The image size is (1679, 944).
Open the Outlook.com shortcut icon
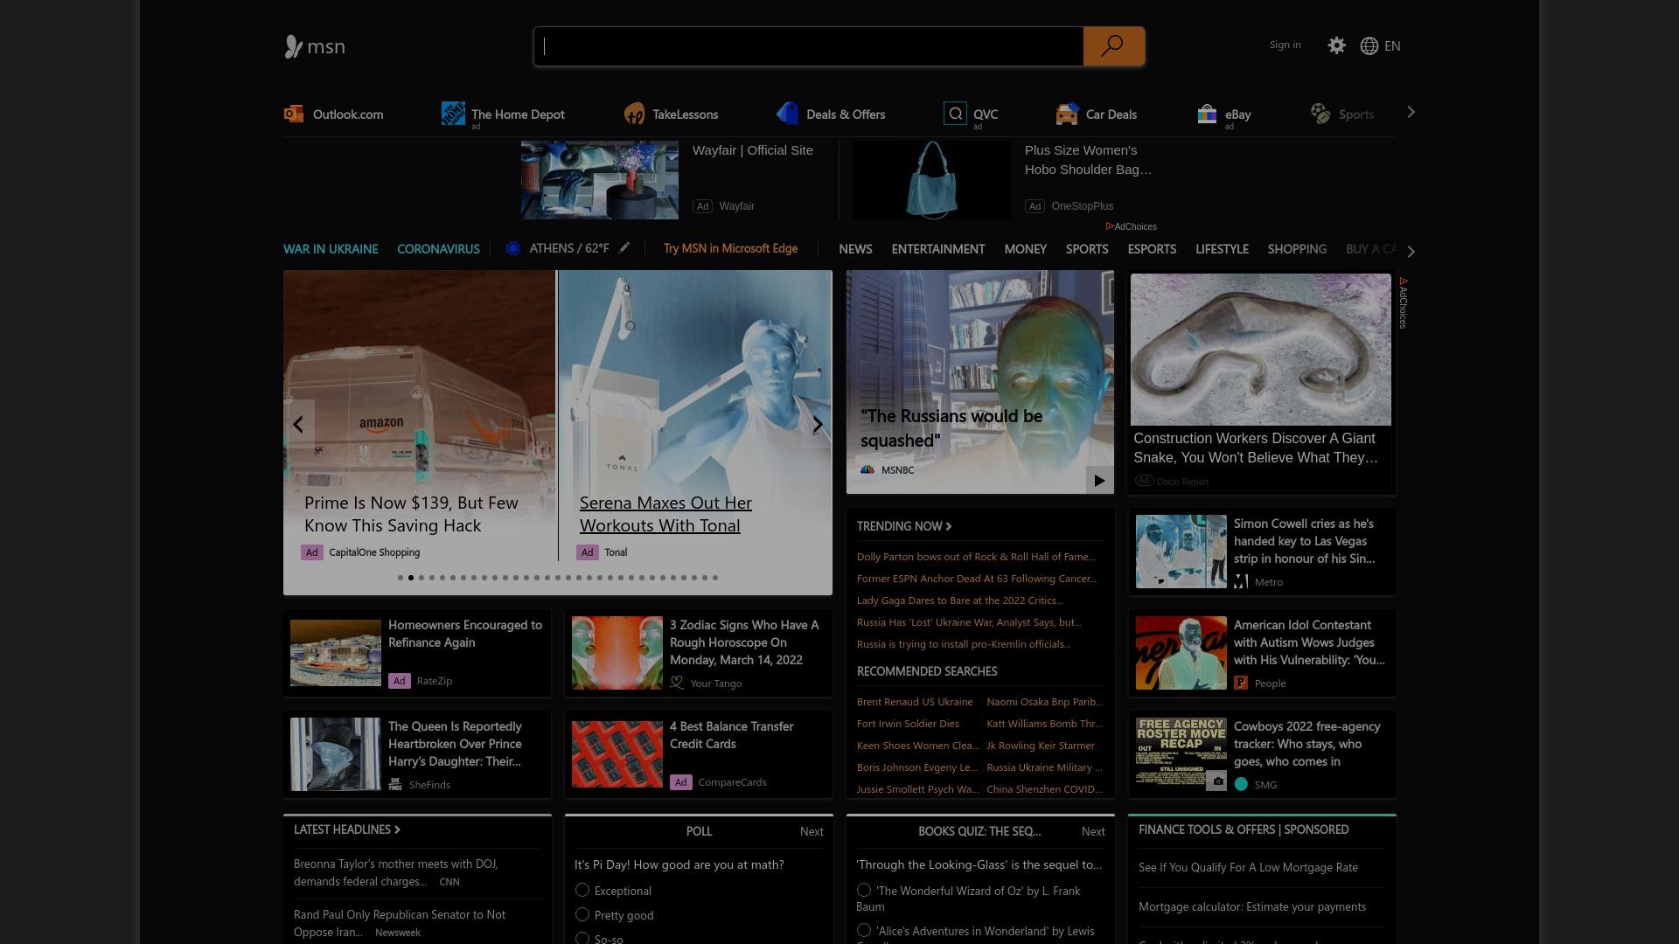pos(294,114)
